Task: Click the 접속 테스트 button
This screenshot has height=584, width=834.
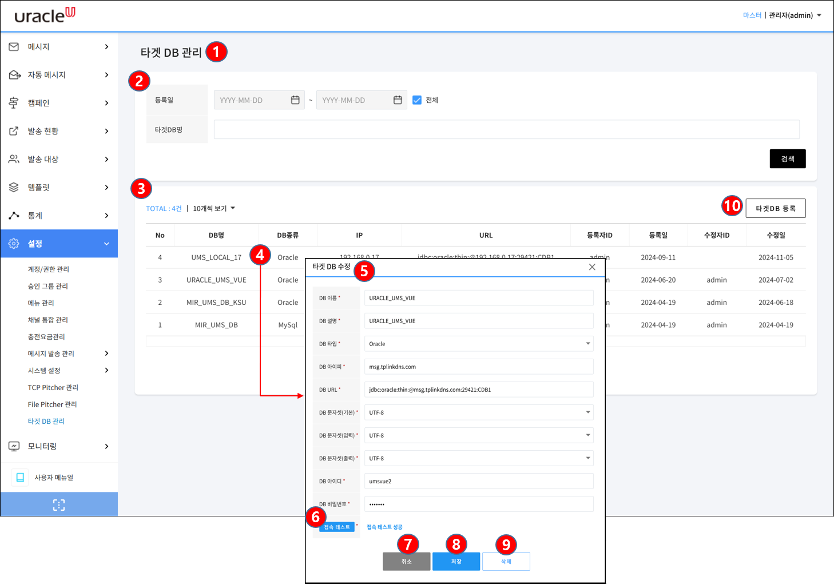Action: point(337,527)
